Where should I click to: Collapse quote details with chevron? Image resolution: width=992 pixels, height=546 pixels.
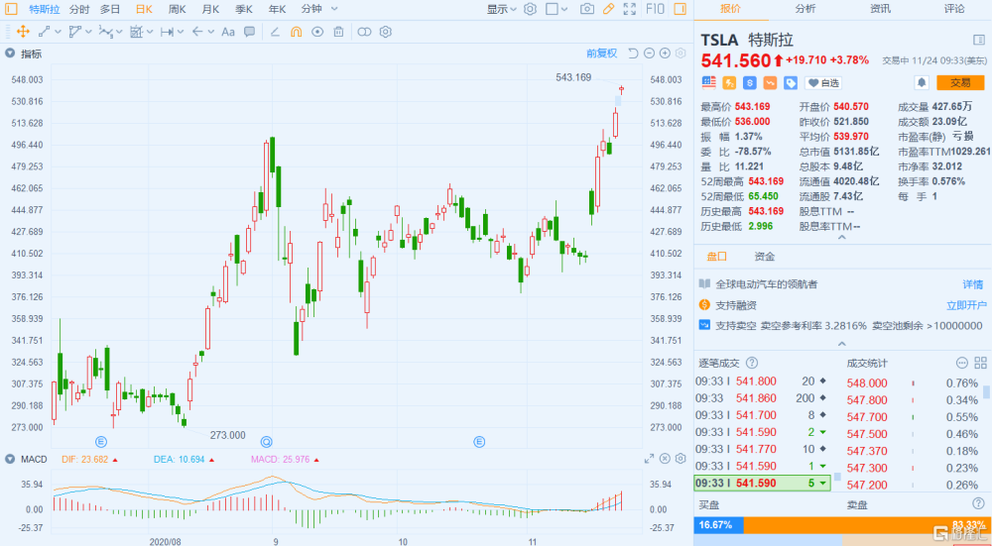point(841,238)
